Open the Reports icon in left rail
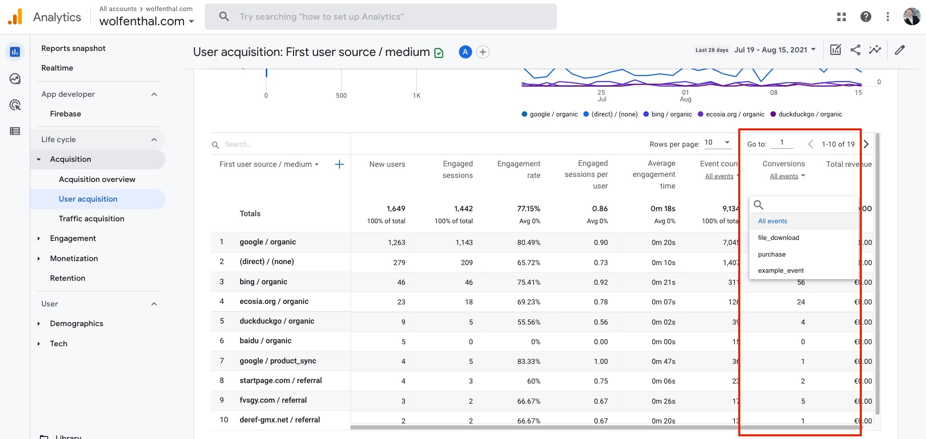This screenshot has height=439, width=926. 15,52
